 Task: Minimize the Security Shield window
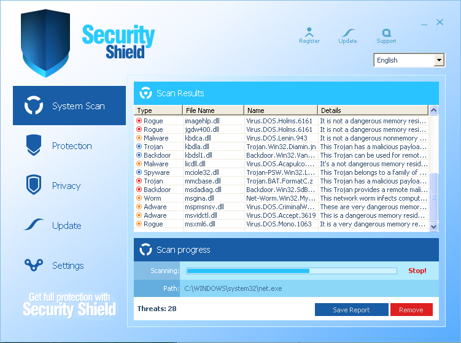click(x=424, y=25)
